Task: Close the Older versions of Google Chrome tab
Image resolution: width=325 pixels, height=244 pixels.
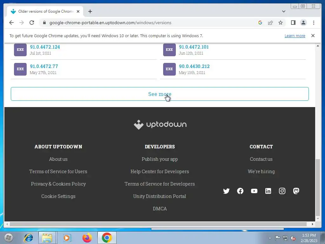Action: pos(78,11)
